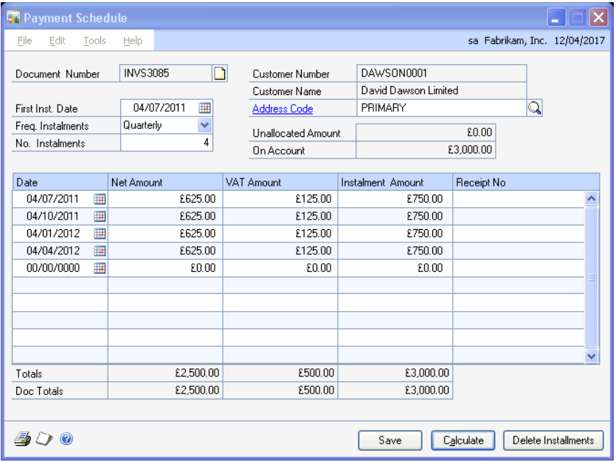Click the note icon beside Document Number
This screenshot has width=616, height=462.
coord(219,73)
